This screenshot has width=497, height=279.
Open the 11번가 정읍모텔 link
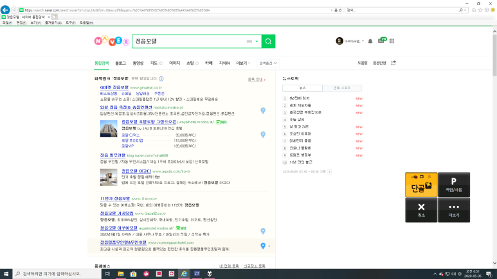coord(115,199)
